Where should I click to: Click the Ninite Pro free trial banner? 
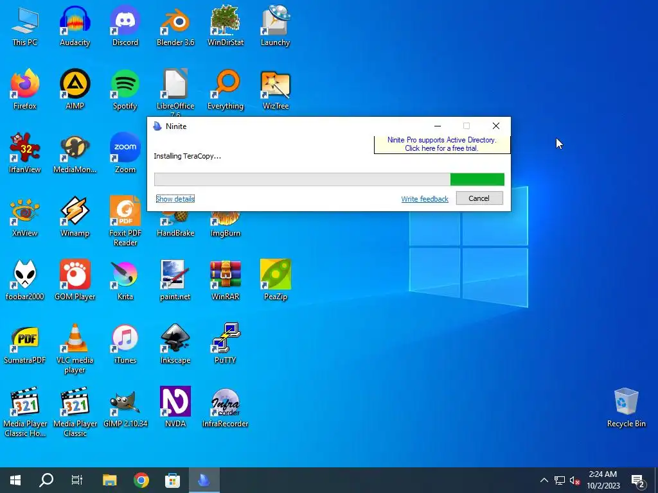tap(442, 144)
